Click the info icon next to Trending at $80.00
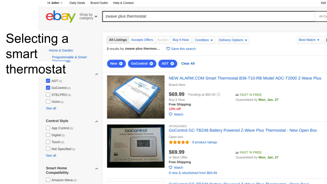The image size is (327, 184). point(218,94)
